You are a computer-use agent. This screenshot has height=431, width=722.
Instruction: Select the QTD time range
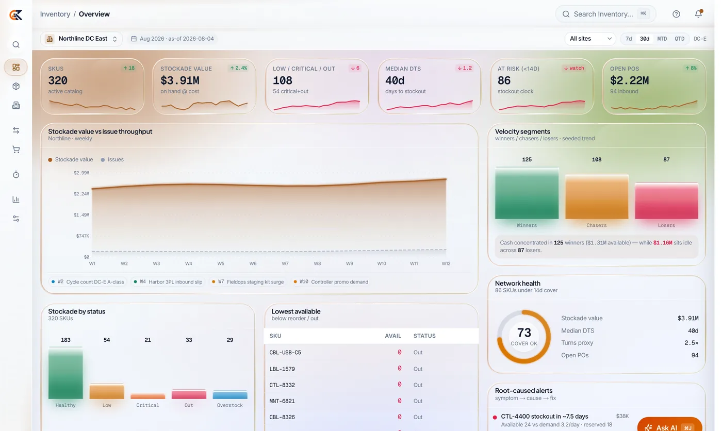(x=679, y=39)
